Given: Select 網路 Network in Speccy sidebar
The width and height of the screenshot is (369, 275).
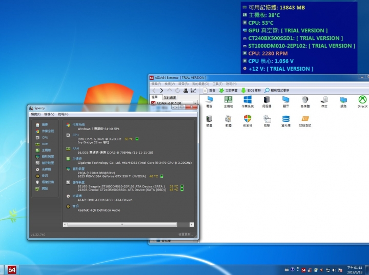Looking at the screenshot, I should coord(42,188).
